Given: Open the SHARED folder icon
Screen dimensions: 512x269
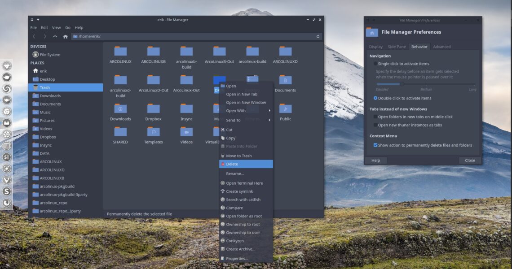Looking at the screenshot, I should (x=120, y=132).
